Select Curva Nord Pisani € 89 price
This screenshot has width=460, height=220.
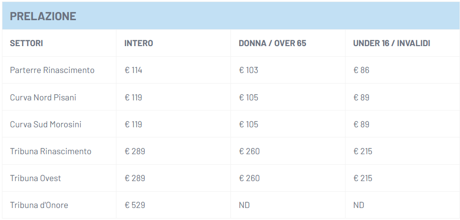[361, 98]
